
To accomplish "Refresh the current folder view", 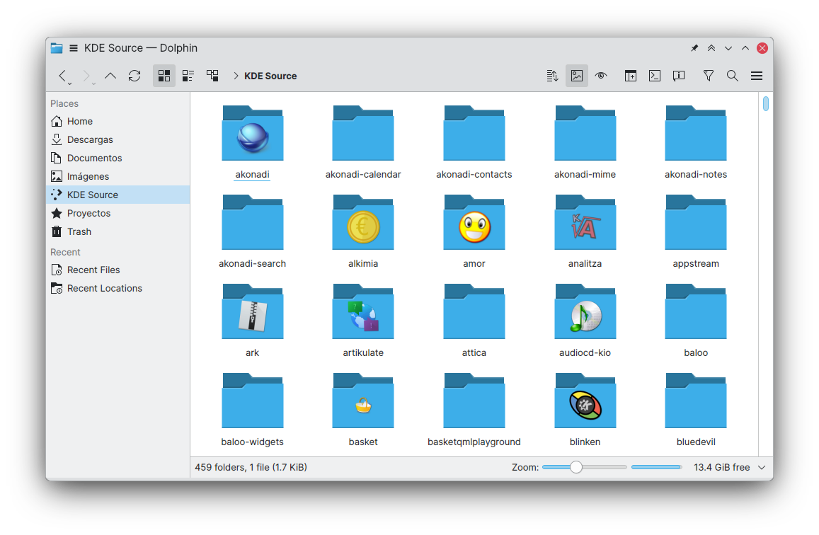I will tap(134, 76).
